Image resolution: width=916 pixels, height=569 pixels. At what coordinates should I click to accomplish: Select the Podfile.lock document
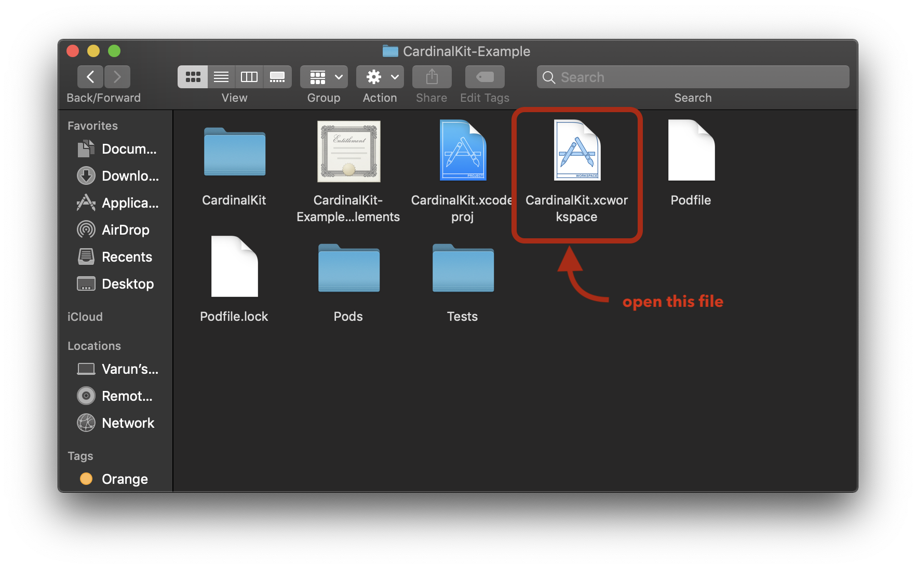[234, 267]
